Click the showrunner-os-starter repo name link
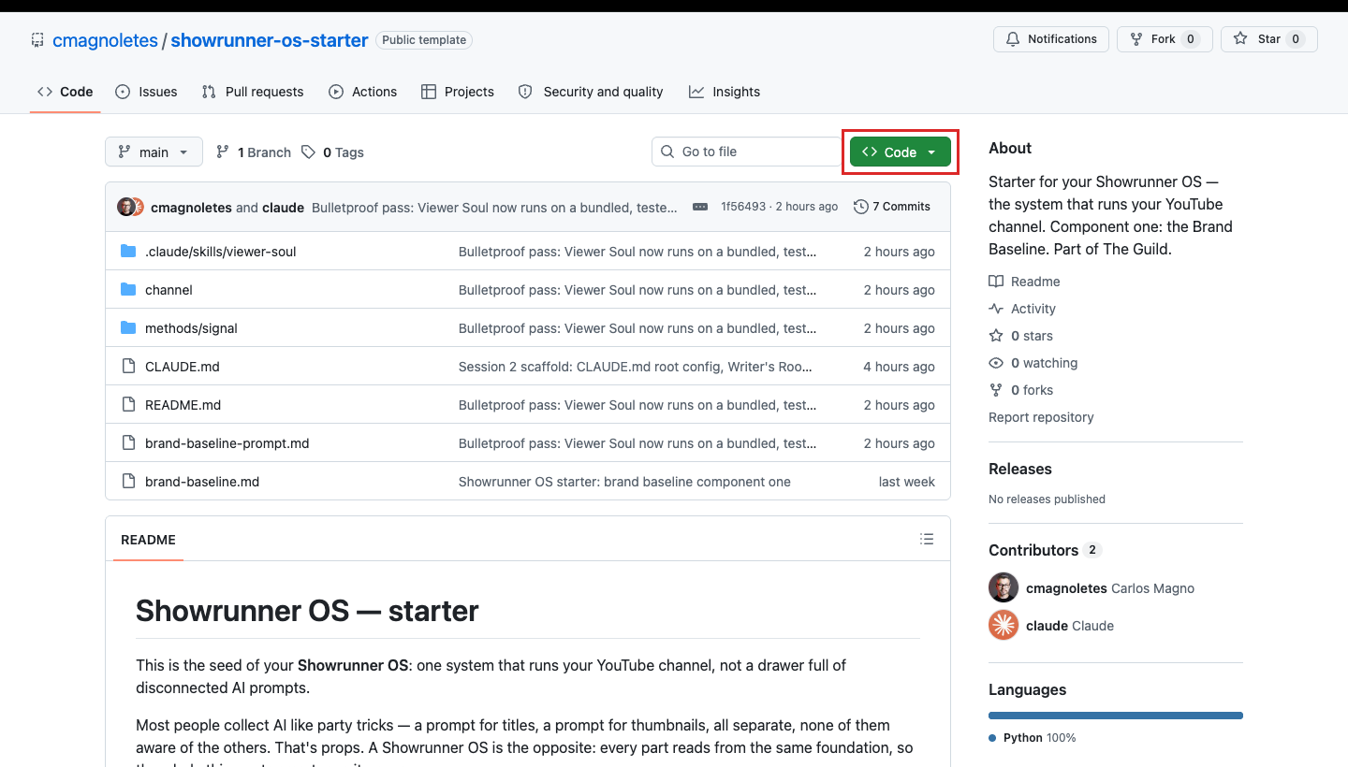Screen dimensions: 1348x767 tap(270, 40)
